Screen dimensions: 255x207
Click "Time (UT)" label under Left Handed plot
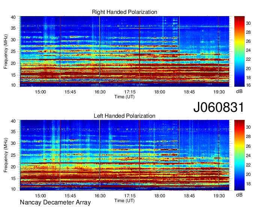pos(124,201)
